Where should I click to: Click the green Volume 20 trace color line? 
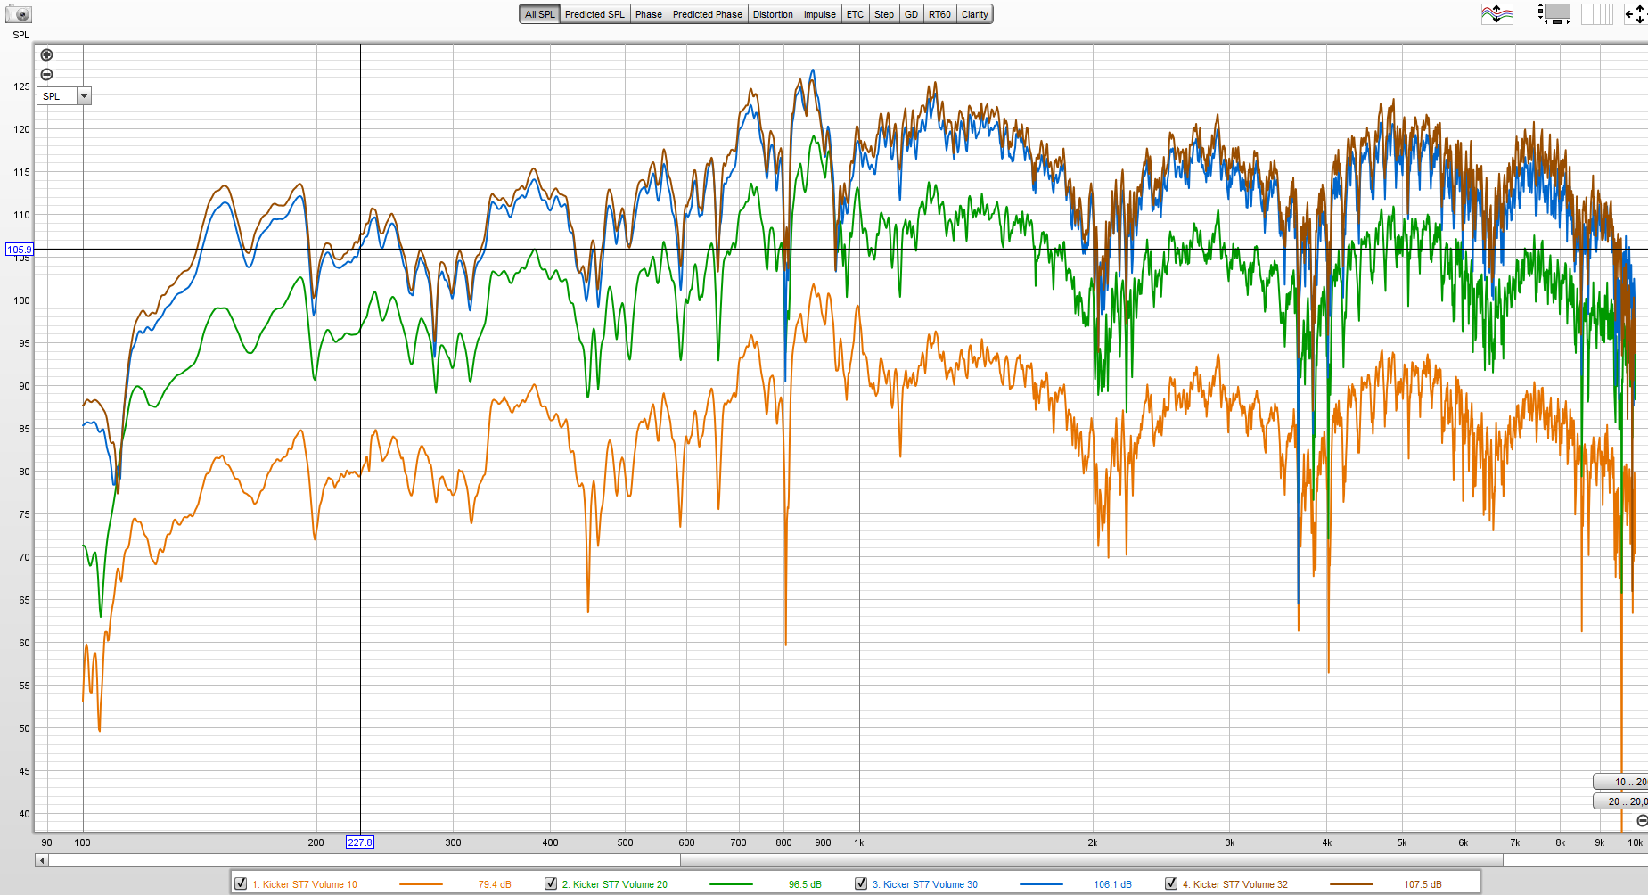[x=731, y=884]
